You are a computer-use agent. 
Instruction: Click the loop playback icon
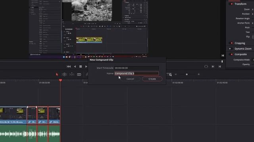pyautogui.click(x=206, y=67)
